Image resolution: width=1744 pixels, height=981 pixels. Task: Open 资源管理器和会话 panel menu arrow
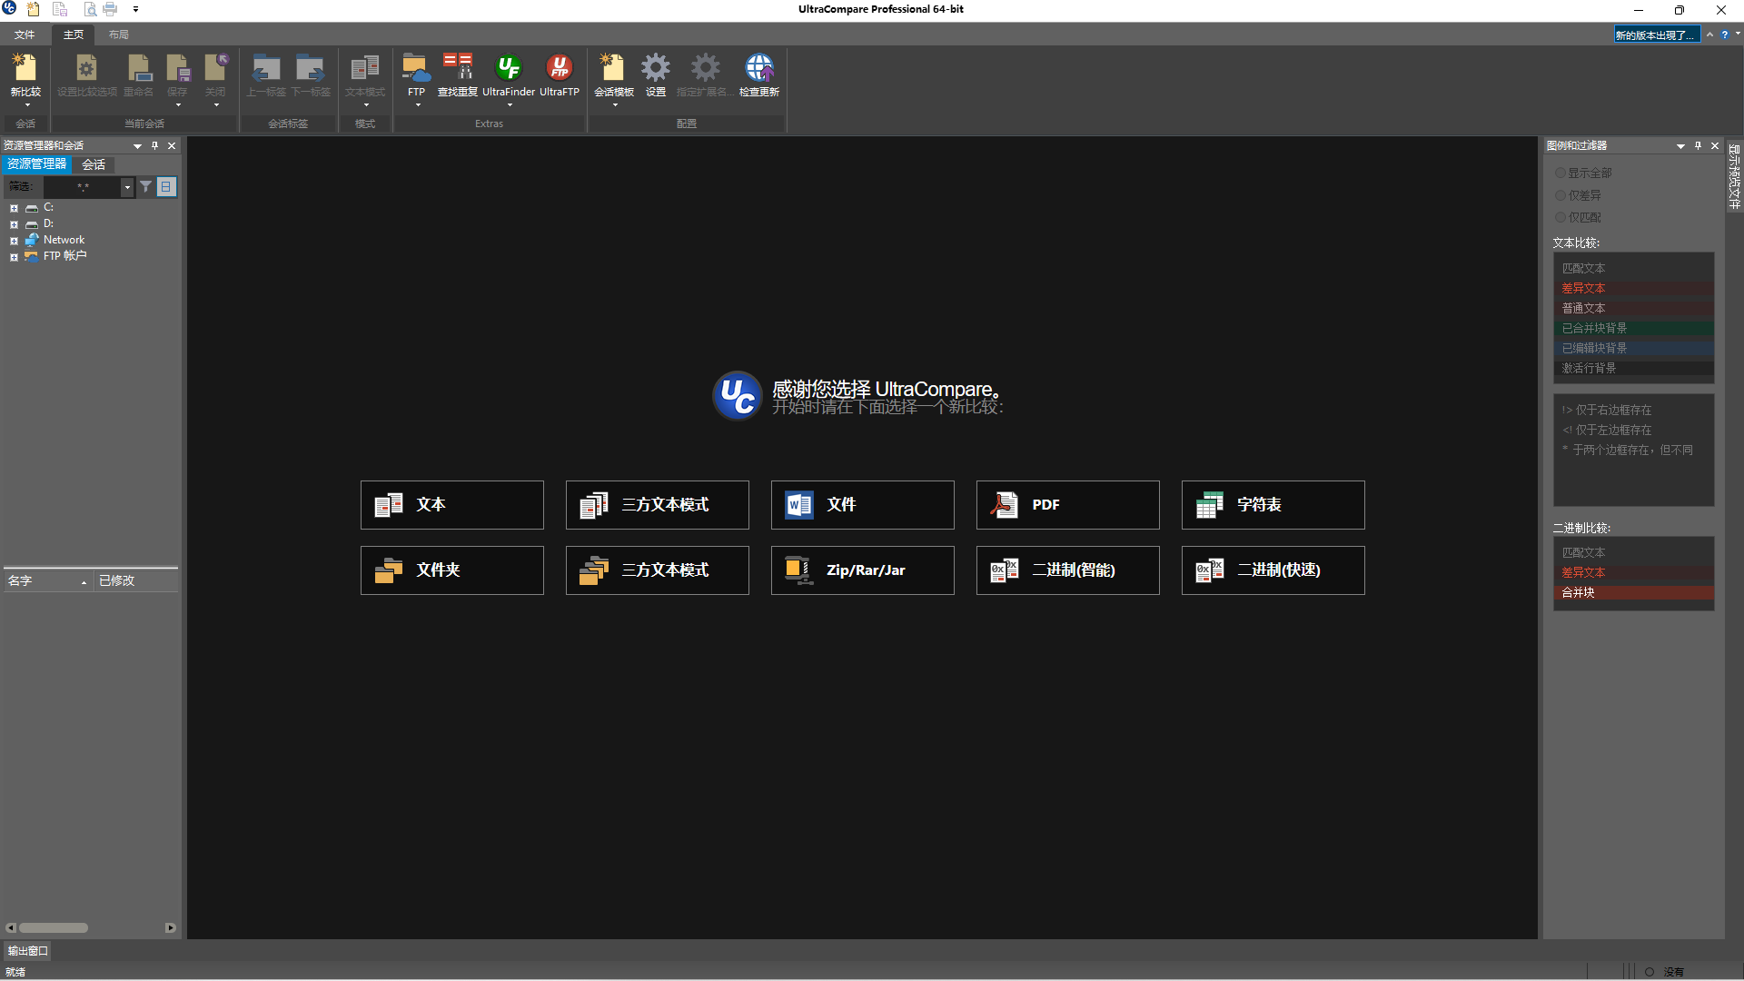click(x=137, y=145)
